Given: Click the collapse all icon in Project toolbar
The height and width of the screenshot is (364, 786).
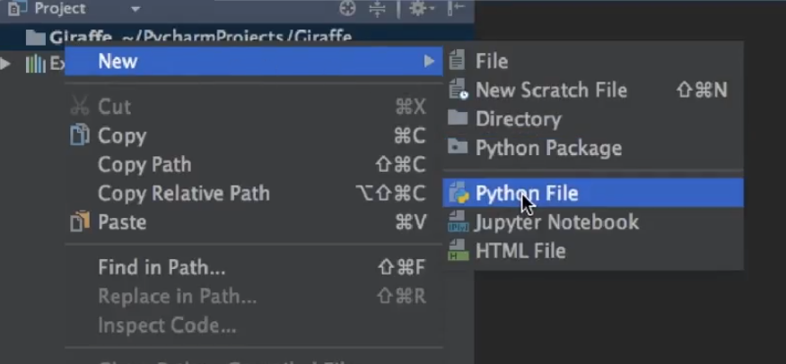Looking at the screenshot, I should [377, 8].
